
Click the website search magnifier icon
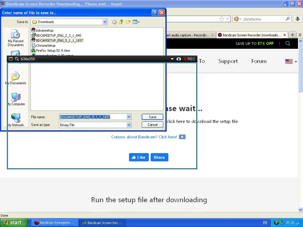coord(288,43)
